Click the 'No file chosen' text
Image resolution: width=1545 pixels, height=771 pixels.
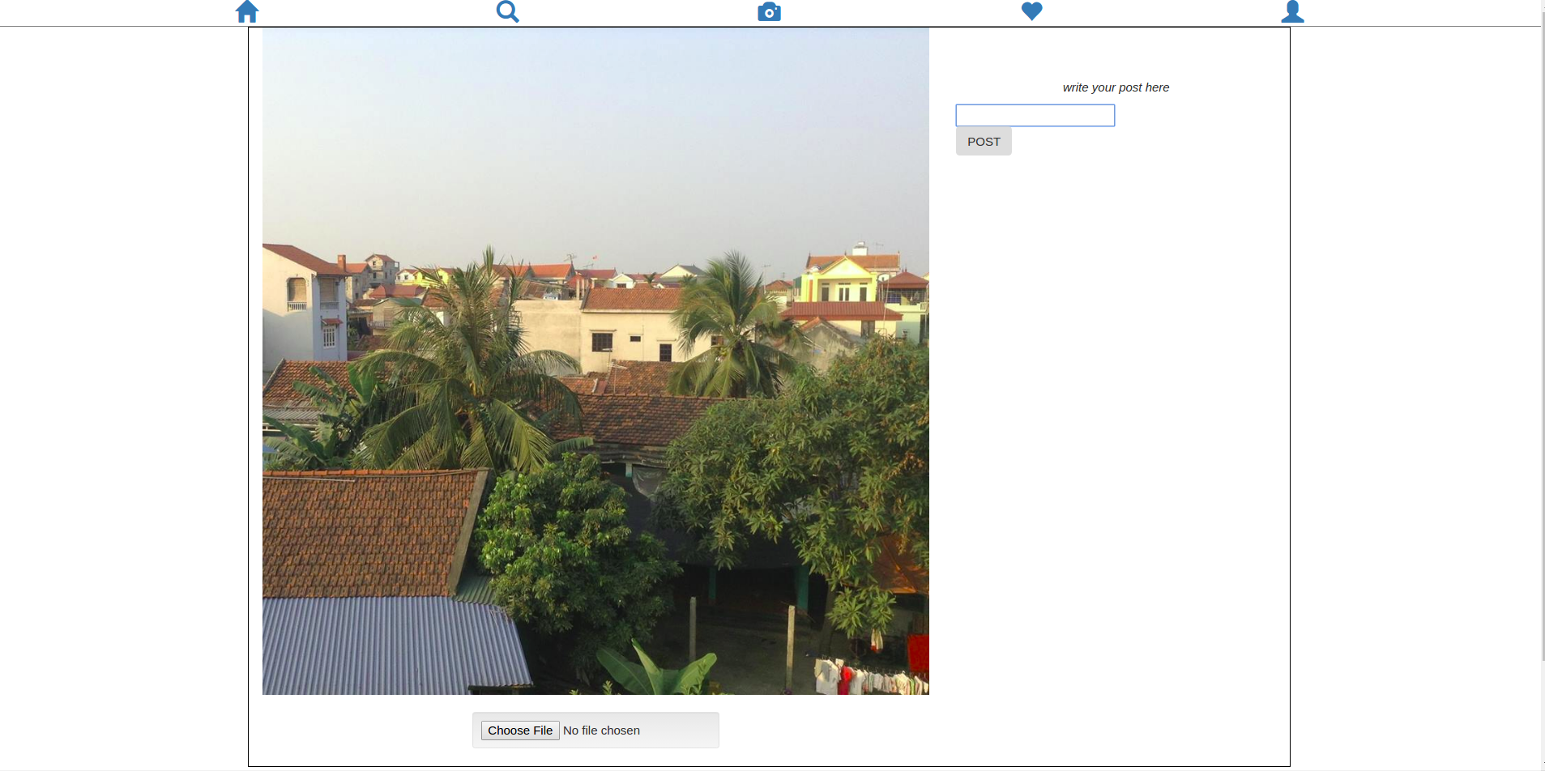tap(602, 731)
